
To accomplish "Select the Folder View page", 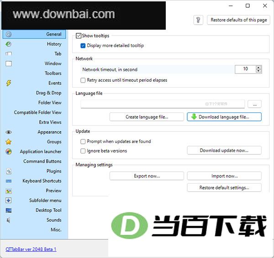I will tap(34, 103).
